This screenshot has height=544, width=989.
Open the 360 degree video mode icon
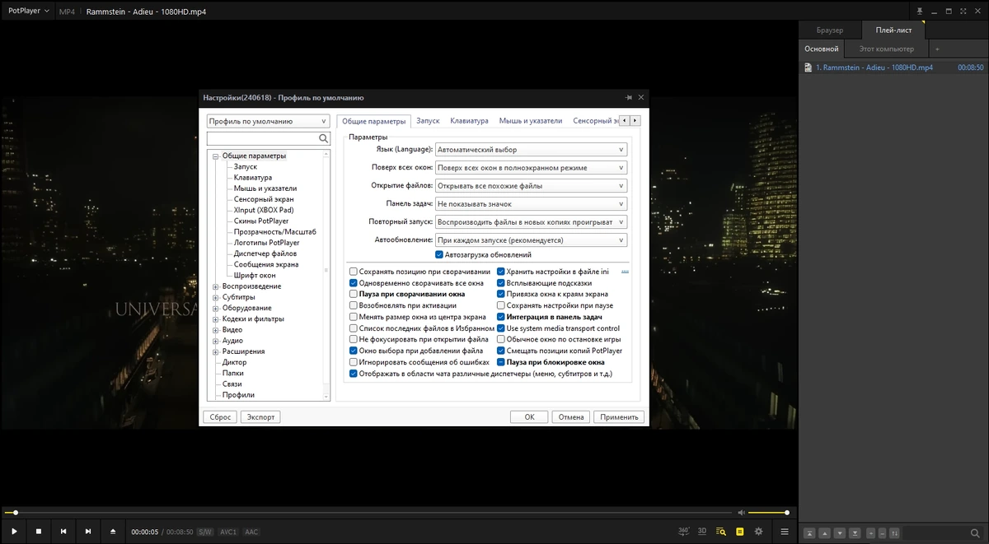[x=684, y=532]
